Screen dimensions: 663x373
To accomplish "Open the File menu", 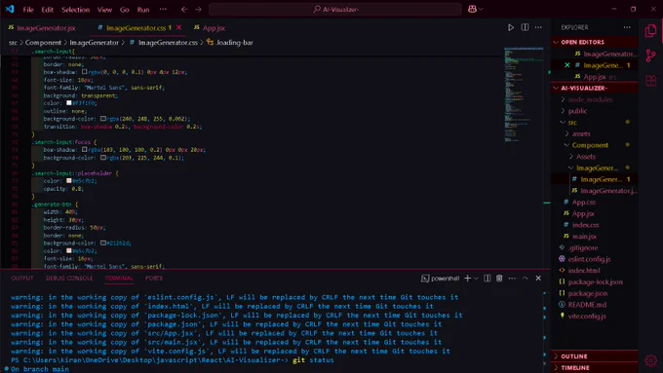I will 28,10.
